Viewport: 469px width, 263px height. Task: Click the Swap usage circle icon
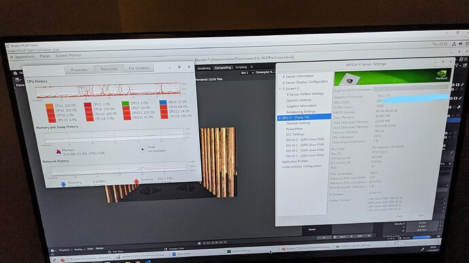coord(143,149)
